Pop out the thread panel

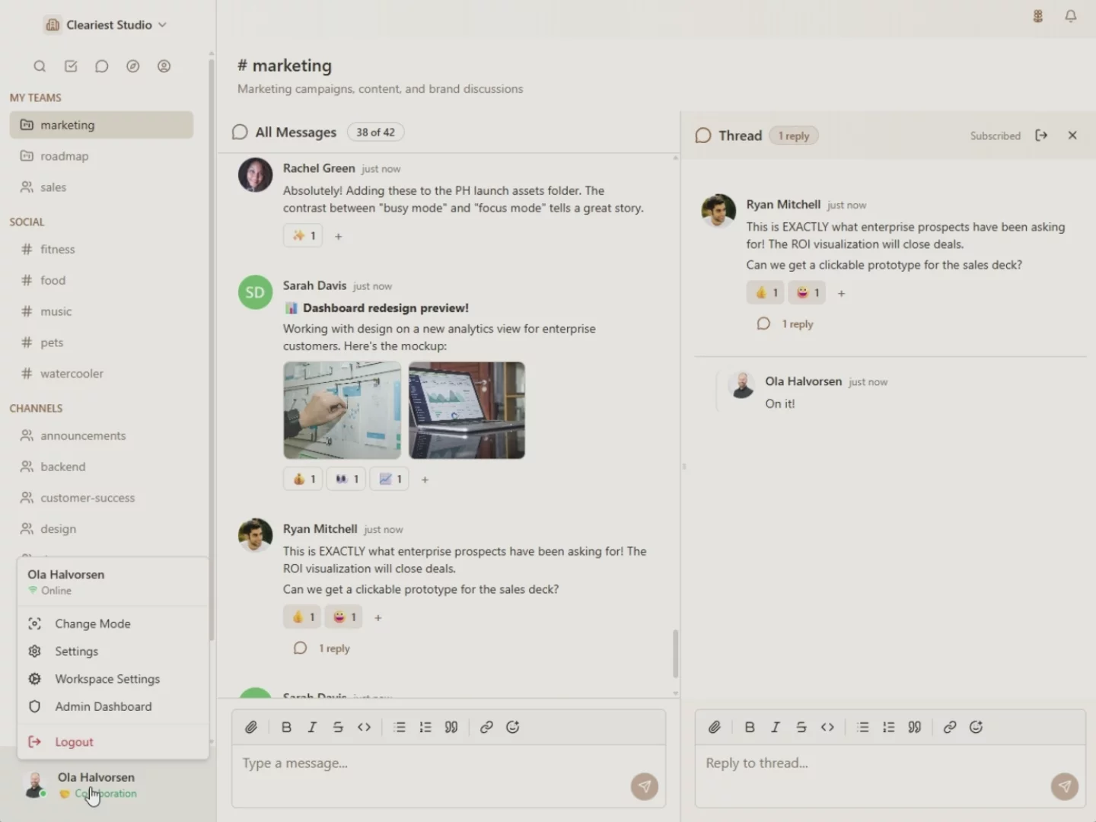tap(1041, 135)
